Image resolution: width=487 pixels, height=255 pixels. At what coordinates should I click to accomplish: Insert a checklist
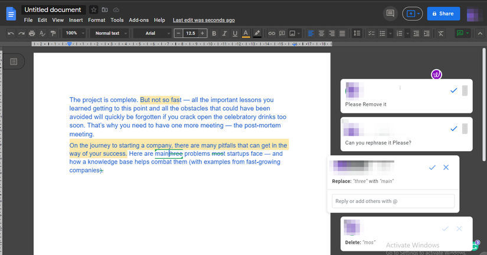(x=371, y=33)
